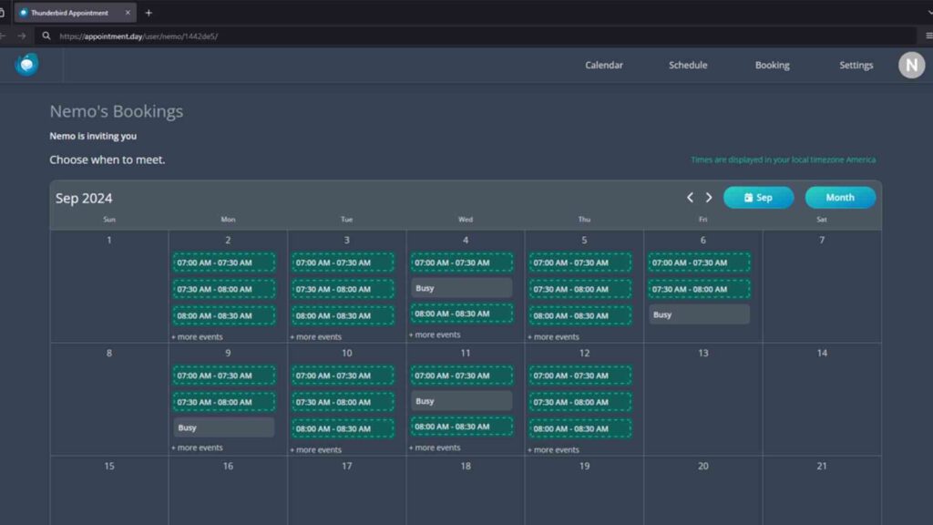
Task: Select 07:30 AM - 08:00 AM on Tuesday 10
Action: [x=343, y=402]
